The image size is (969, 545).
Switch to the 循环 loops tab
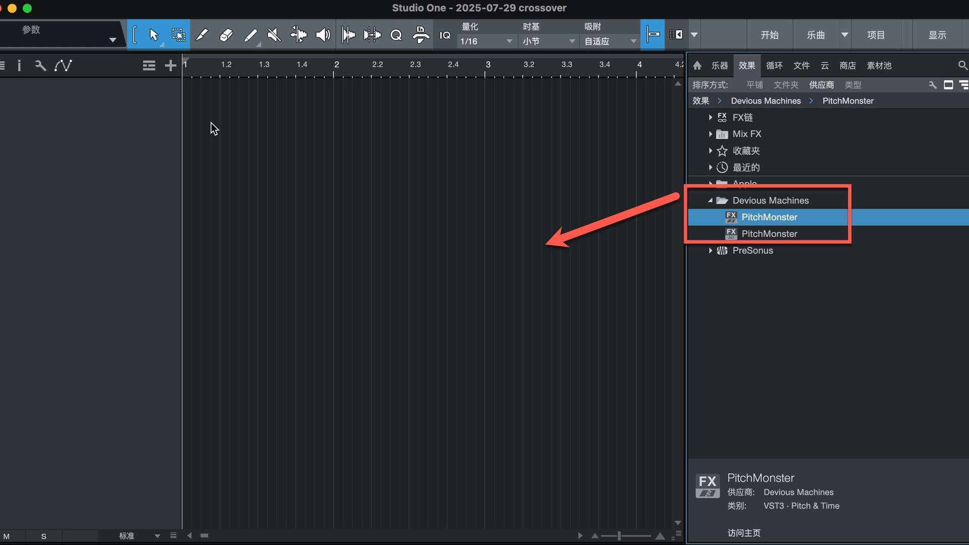tap(774, 65)
